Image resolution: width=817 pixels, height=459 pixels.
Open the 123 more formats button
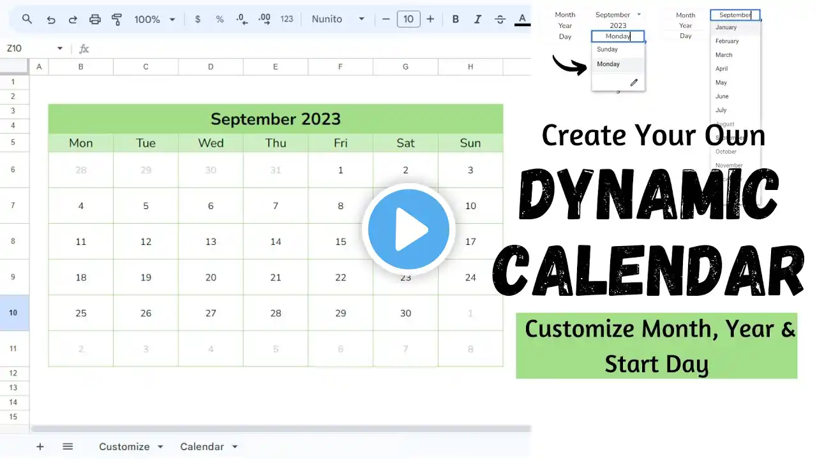click(x=287, y=19)
